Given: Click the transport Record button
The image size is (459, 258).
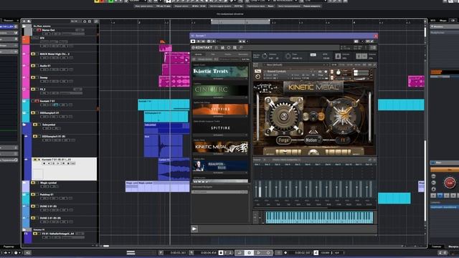Looking at the screenshot, I should 268,252.
